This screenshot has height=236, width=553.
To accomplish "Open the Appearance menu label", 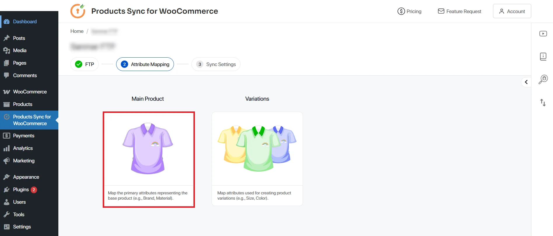I will click(x=26, y=177).
